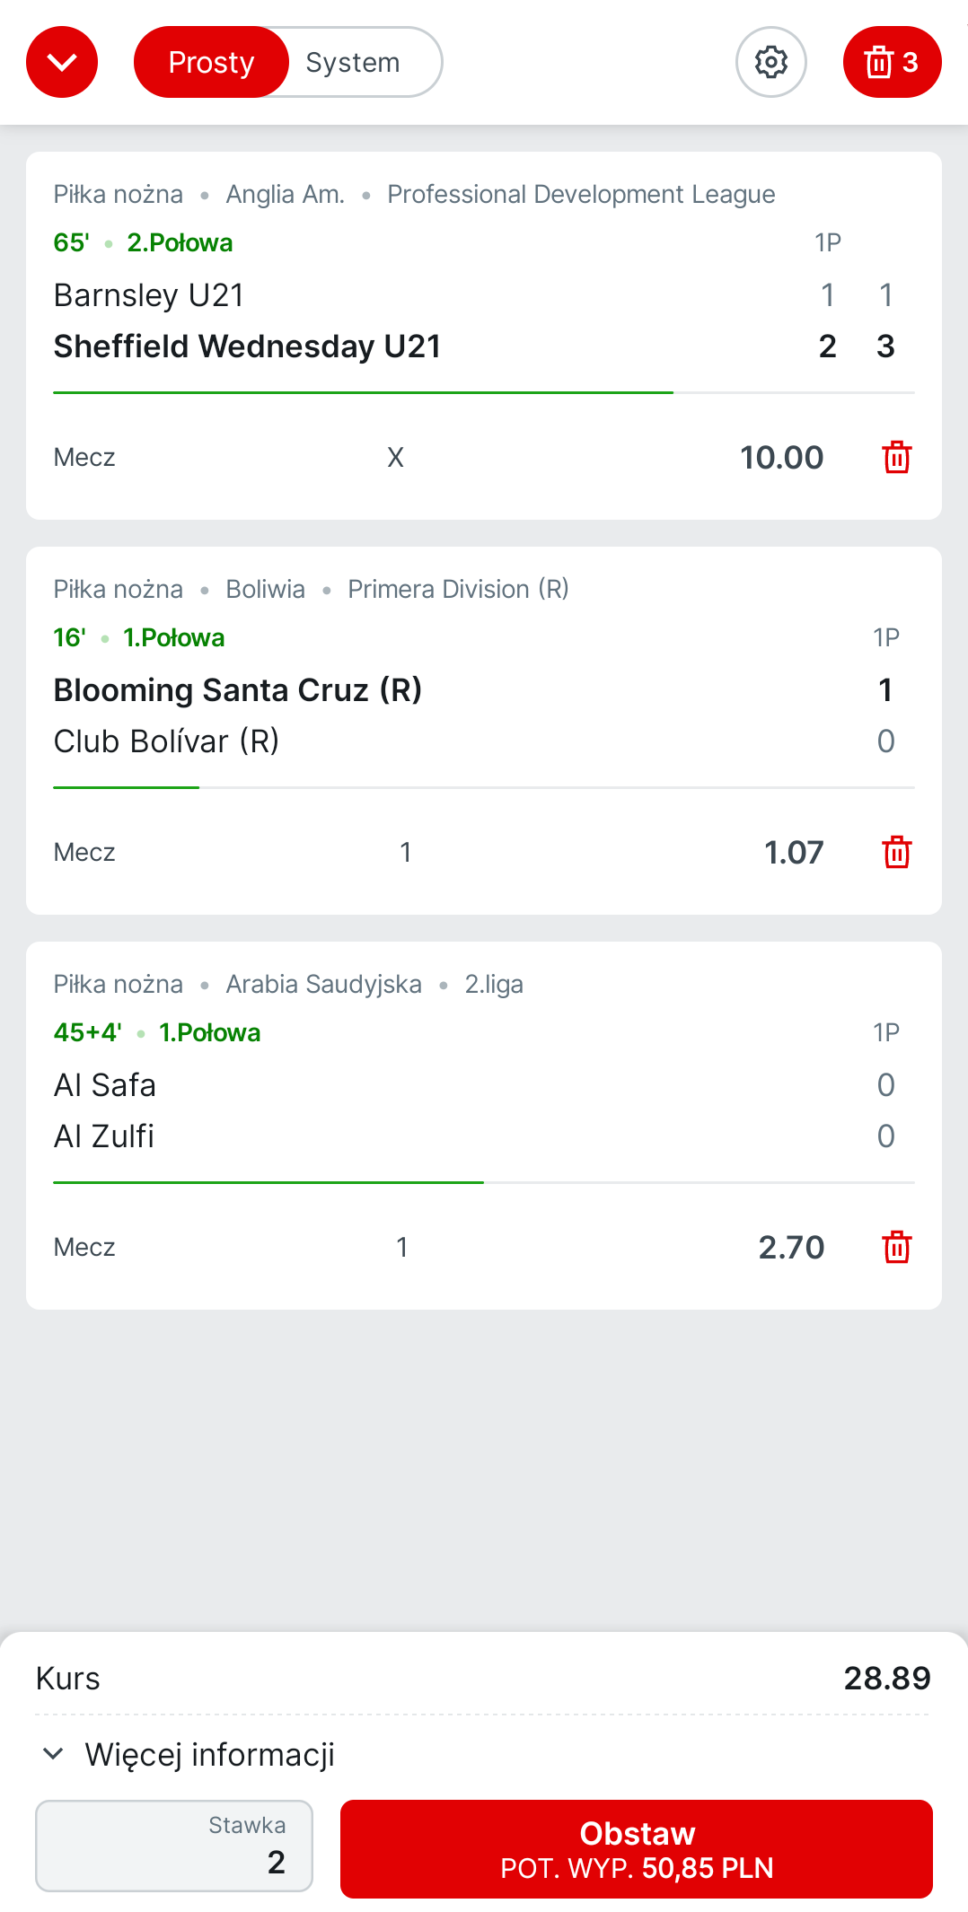The height and width of the screenshot is (1912, 968).
Task: Click the total Kurs 28.89 value
Action: click(x=887, y=1678)
